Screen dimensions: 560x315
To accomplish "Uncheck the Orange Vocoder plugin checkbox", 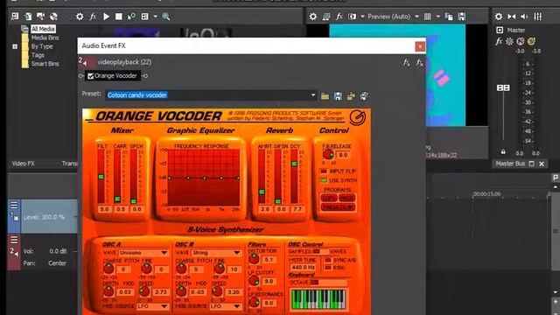I will [91, 76].
